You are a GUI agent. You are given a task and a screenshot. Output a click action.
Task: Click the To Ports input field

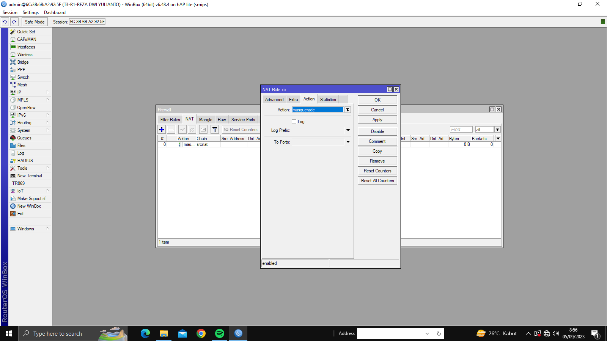pyautogui.click(x=318, y=142)
